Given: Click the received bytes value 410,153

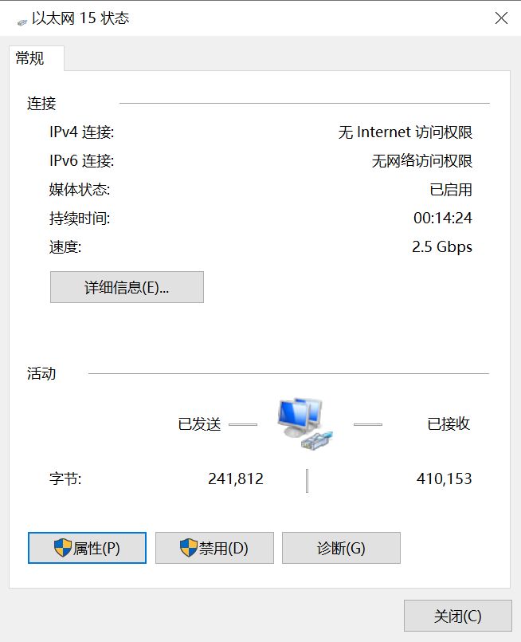Looking at the screenshot, I should (x=444, y=479).
